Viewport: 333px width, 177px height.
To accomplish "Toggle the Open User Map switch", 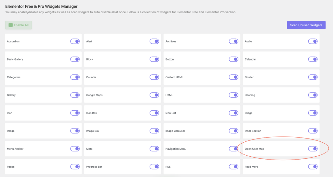I will pyautogui.click(x=313, y=149).
